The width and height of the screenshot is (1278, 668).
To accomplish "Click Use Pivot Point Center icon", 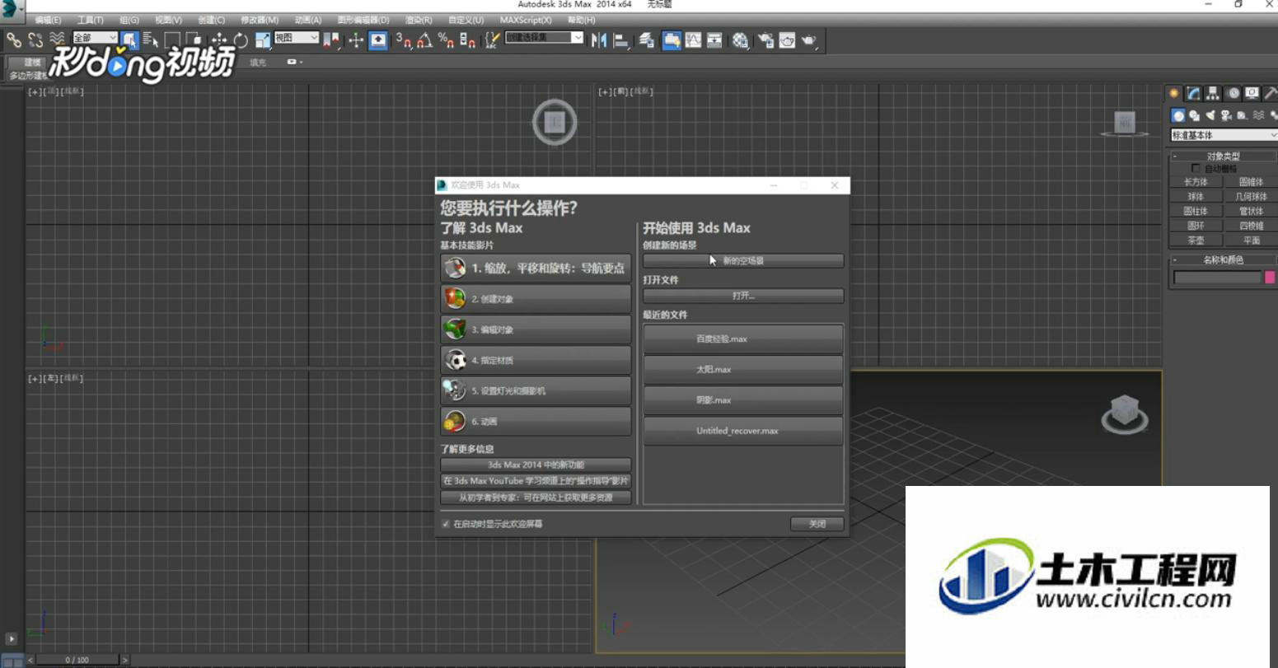I will (331, 40).
